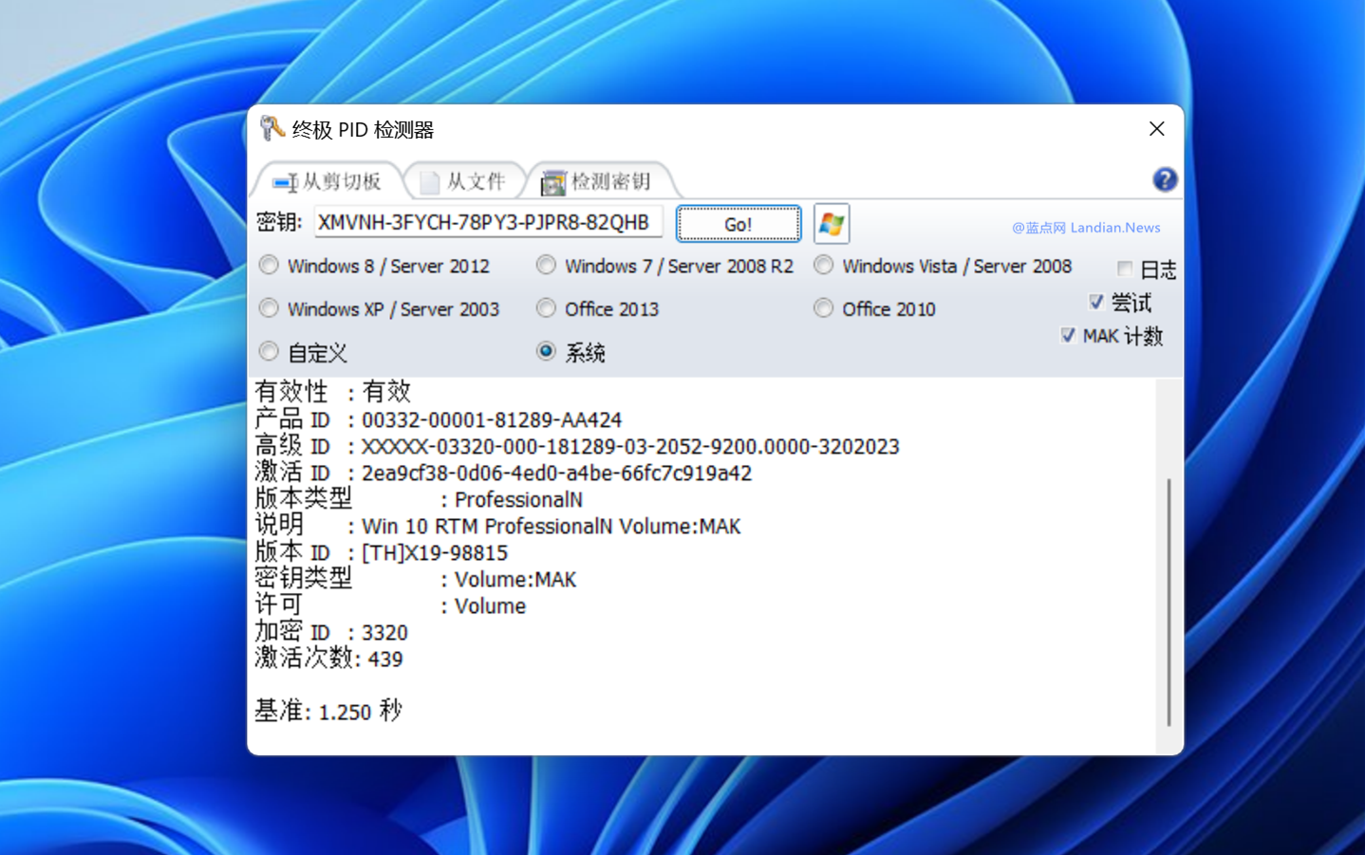
Task: Click the results pane vertical scrollbar
Action: 1169,602
